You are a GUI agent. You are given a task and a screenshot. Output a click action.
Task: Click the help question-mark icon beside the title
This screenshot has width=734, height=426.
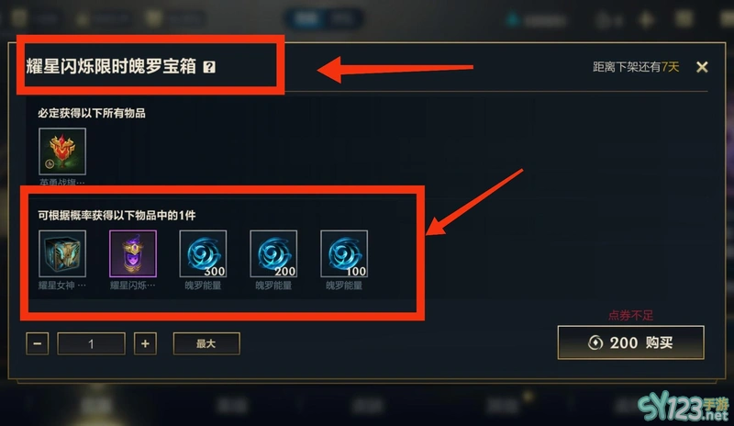coord(209,67)
